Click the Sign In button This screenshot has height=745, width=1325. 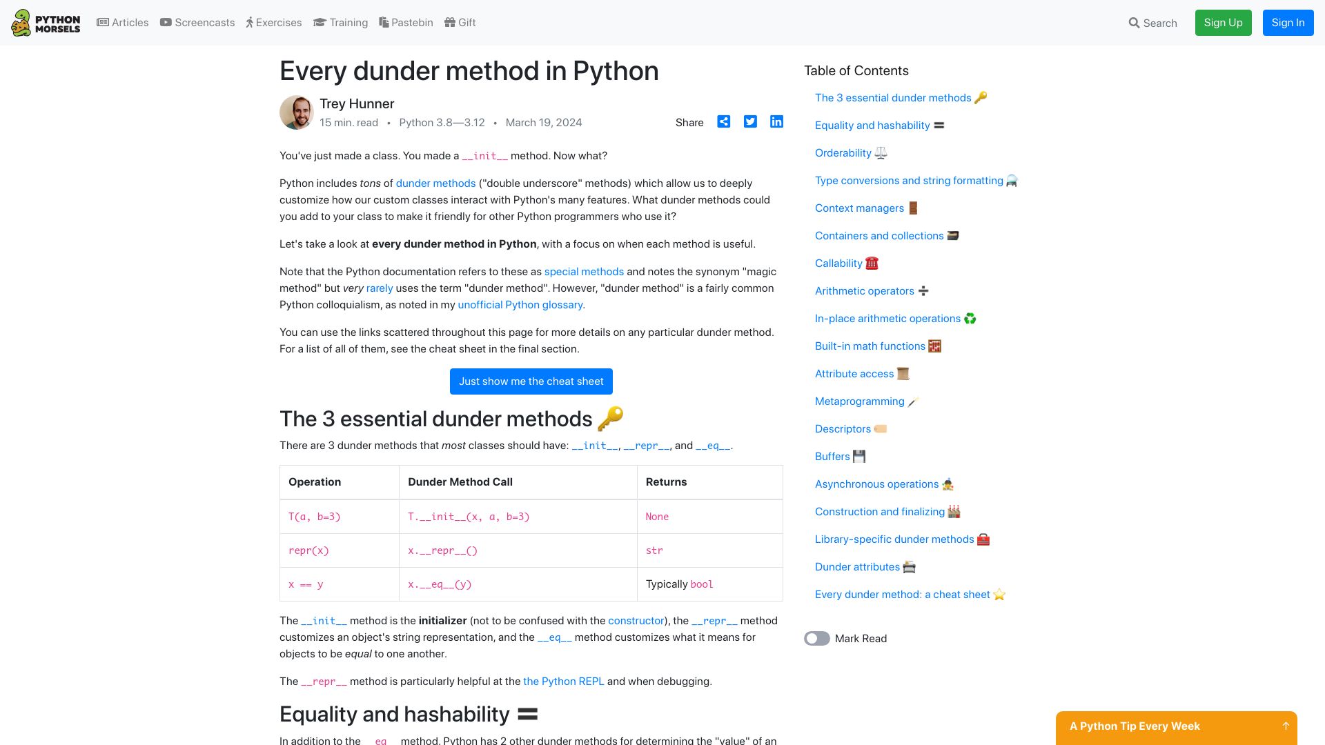pyautogui.click(x=1288, y=23)
